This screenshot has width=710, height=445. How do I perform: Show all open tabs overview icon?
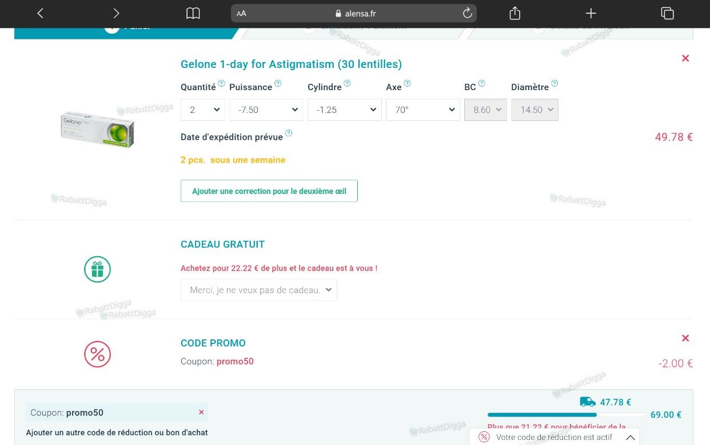coord(667,13)
